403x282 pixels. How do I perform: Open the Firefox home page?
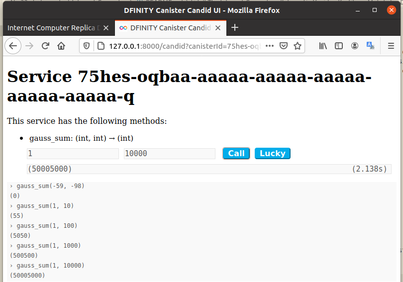pos(61,46)
